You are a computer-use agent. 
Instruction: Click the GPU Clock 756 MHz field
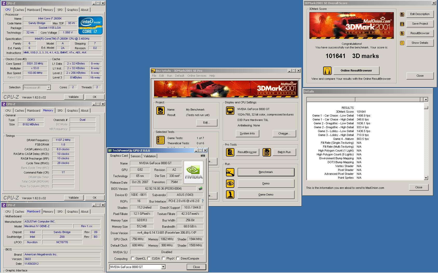point(138,239)
